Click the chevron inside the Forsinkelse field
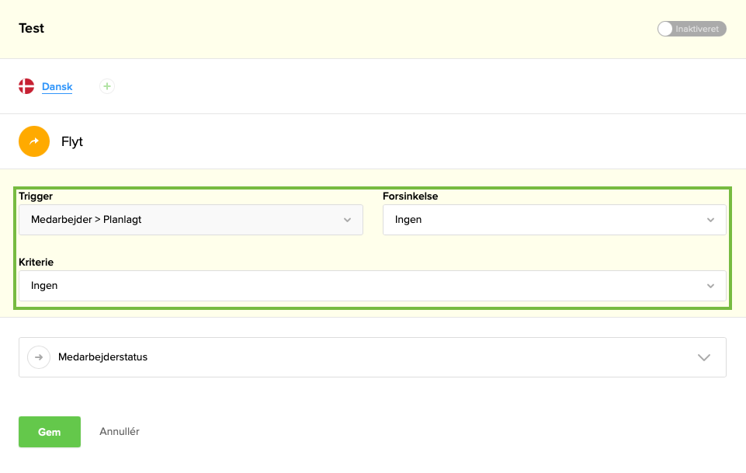The image size is (746, 473). pyautogui.click(x=710, y=220)
